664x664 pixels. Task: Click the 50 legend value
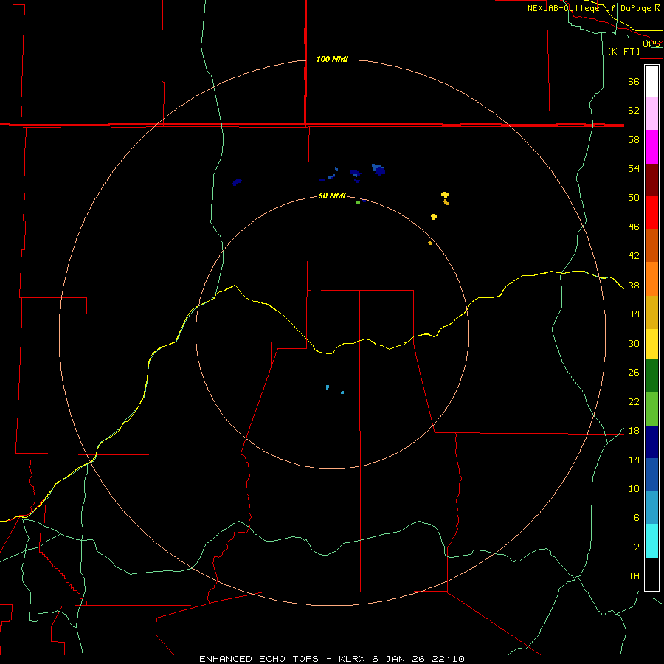pyautogui.click(x=634, y=197)
